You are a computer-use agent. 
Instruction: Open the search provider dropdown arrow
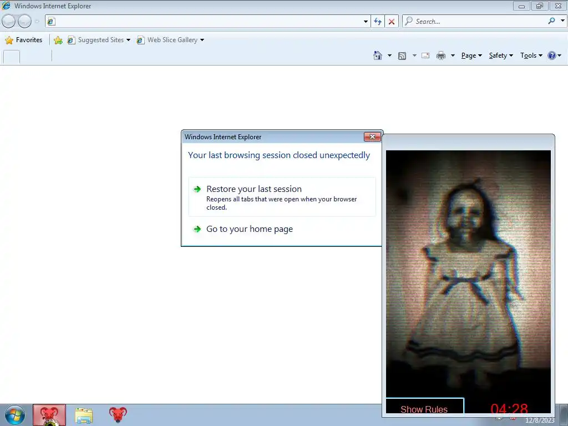click(x=562, y=21)
